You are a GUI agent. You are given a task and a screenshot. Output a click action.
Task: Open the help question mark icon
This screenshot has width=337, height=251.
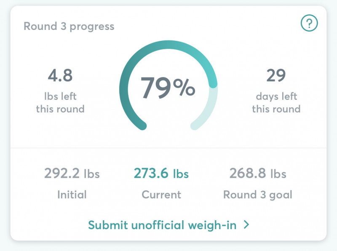pos(309,23)
